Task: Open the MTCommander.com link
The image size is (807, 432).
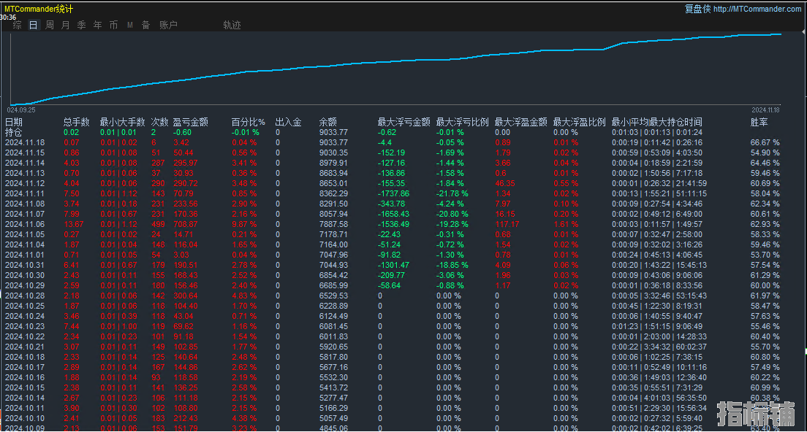Action: point(757,9)
